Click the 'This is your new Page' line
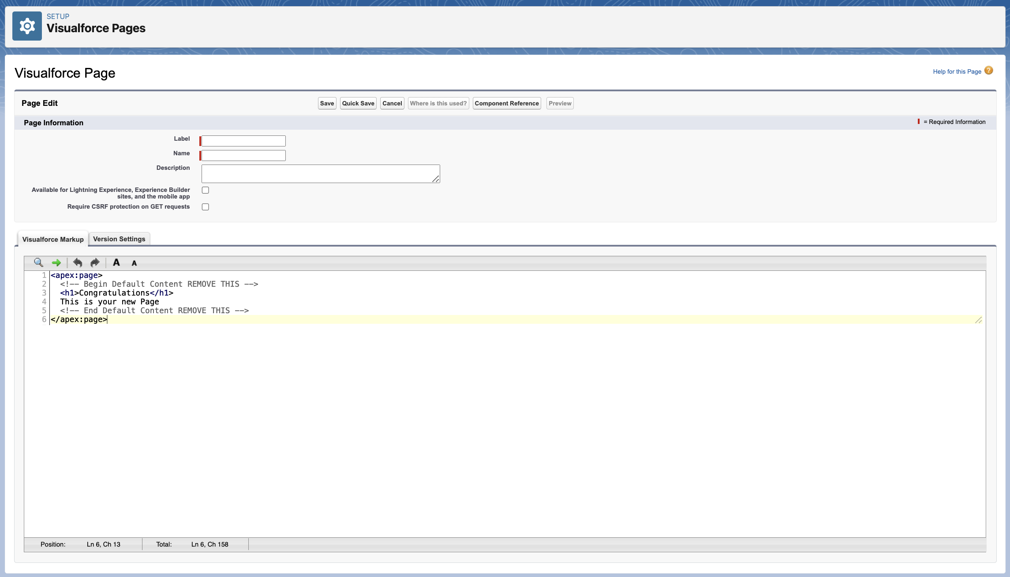This screenshot has height=577, width=1010. 109,302
